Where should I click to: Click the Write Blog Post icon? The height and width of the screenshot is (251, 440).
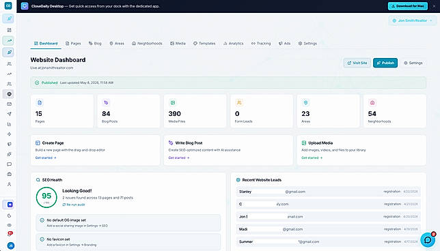click(171, 143)
